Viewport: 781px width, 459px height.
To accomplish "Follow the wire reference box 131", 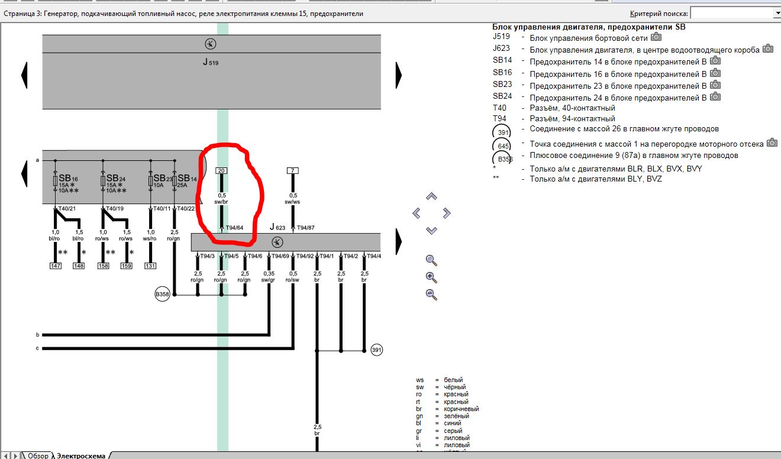I will click(150, 266).
